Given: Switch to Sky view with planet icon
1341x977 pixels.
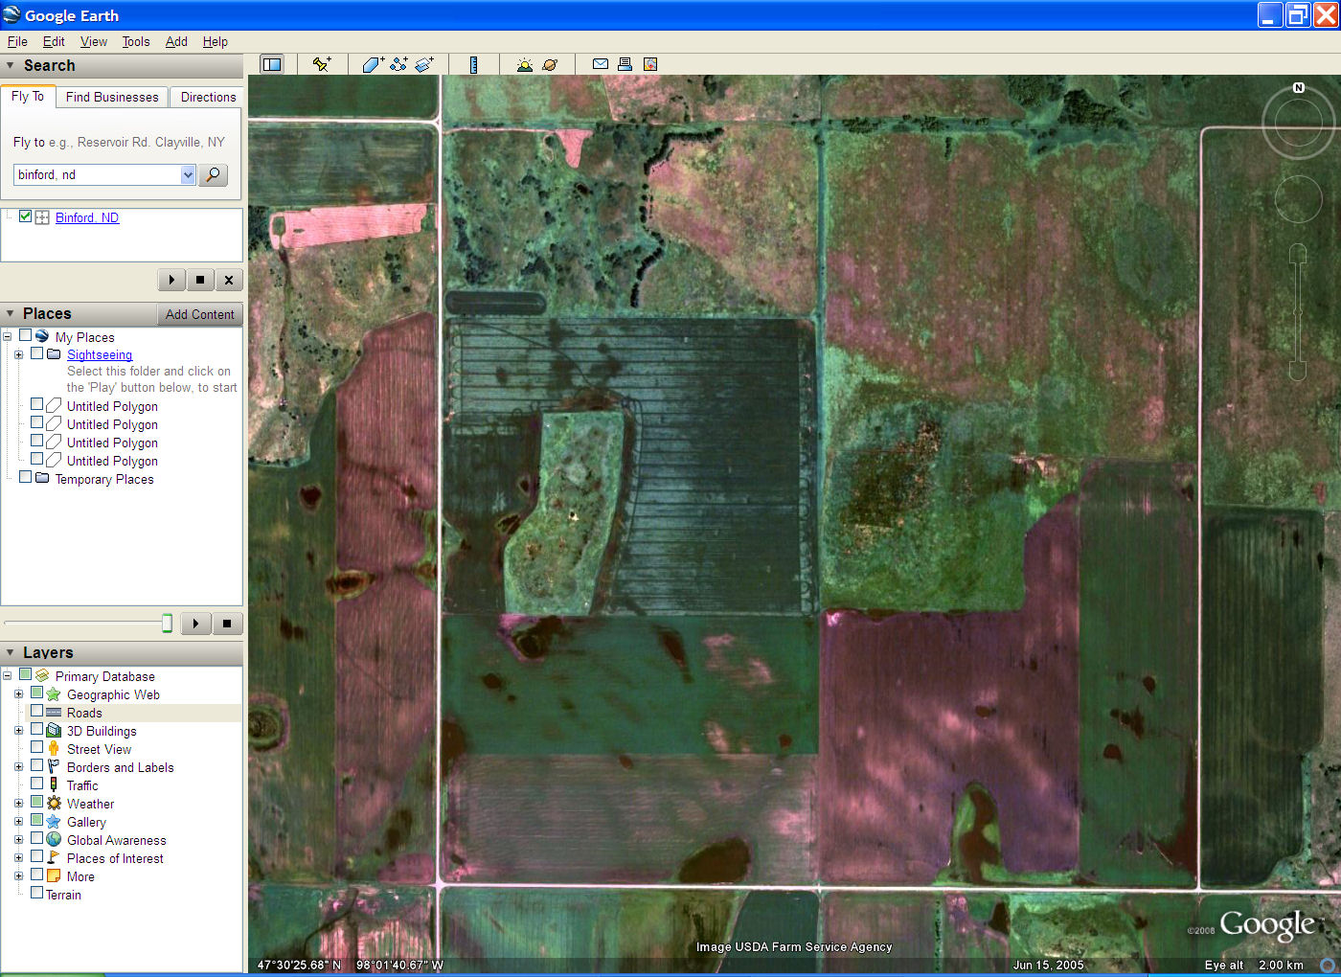Looking at the screenshot, I should (x=550, y=64).
